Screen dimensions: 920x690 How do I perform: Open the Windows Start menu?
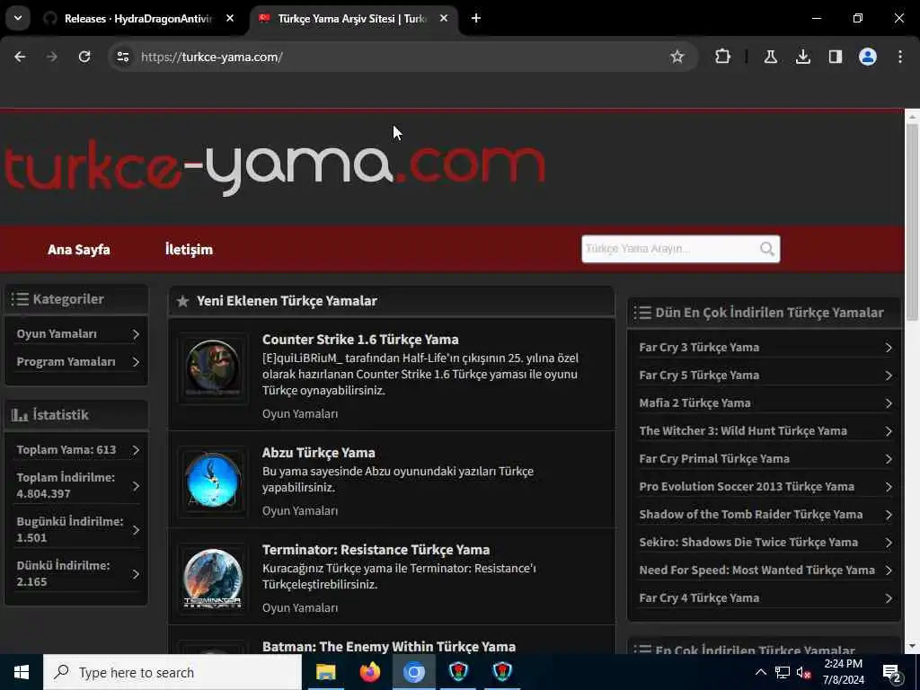(22, 672)
